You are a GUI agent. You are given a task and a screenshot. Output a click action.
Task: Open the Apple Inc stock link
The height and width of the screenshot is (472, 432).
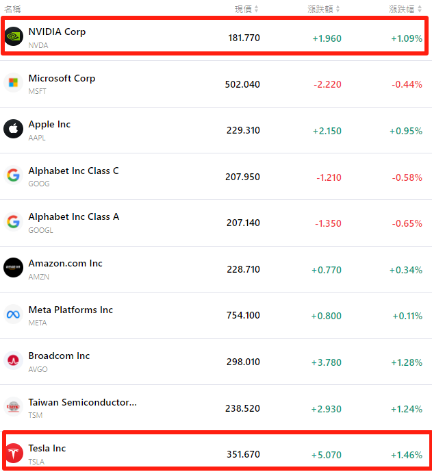tap(49, 124)
